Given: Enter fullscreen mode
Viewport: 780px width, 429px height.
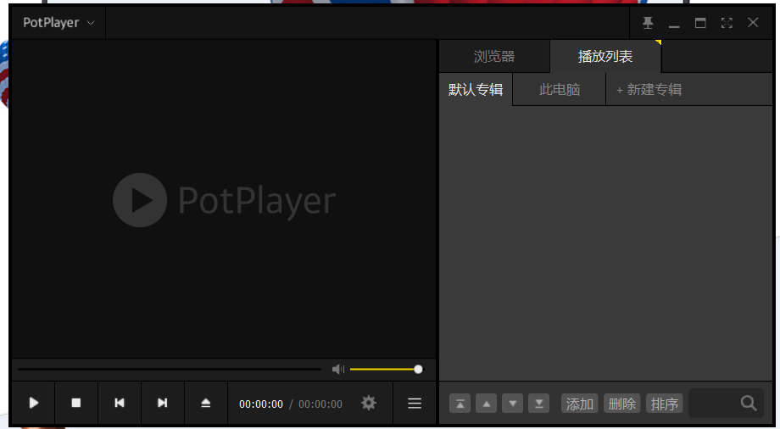Looking at the screenshot, I should 727,23.
